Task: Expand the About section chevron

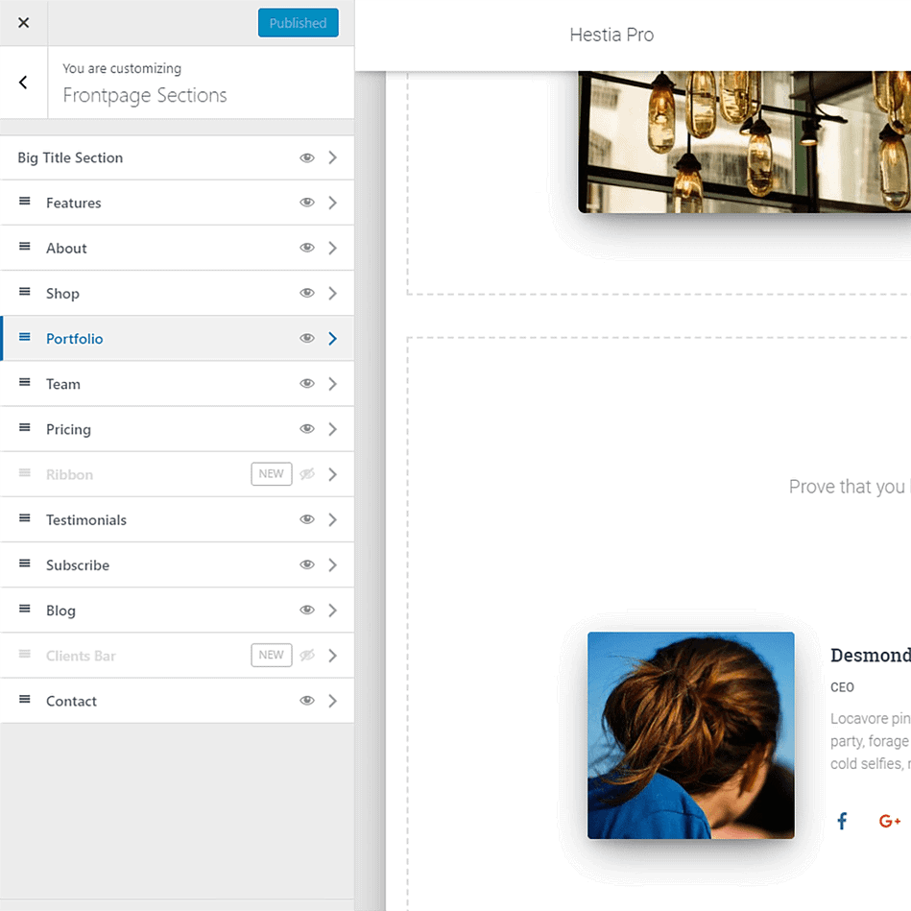Action: pyautogui.click(x=332, y=248)
